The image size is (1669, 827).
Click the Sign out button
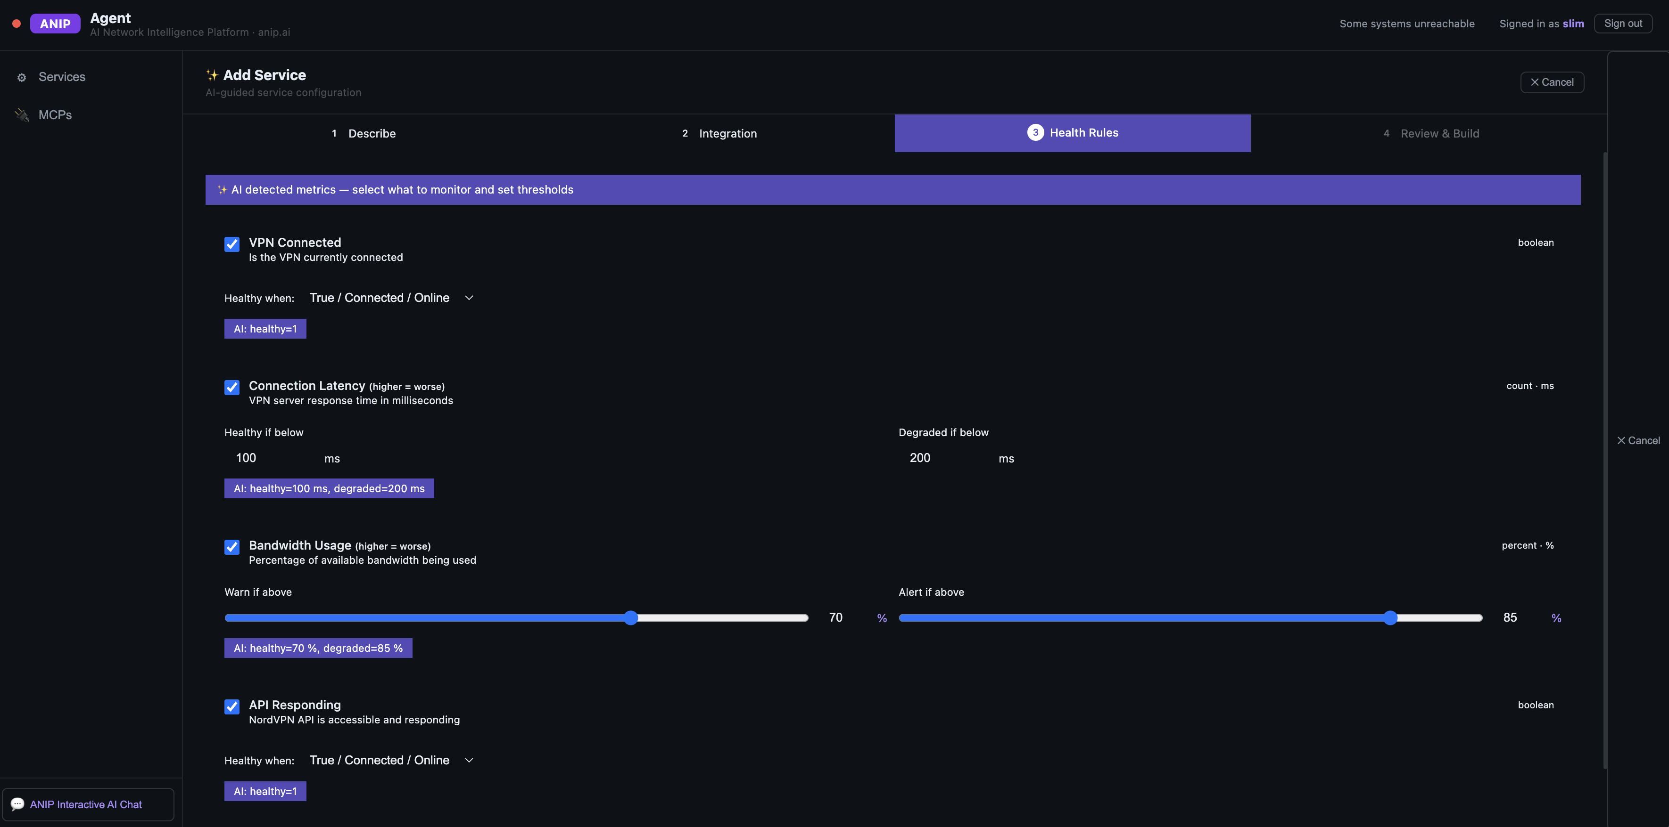click(x=1623, y=23)
